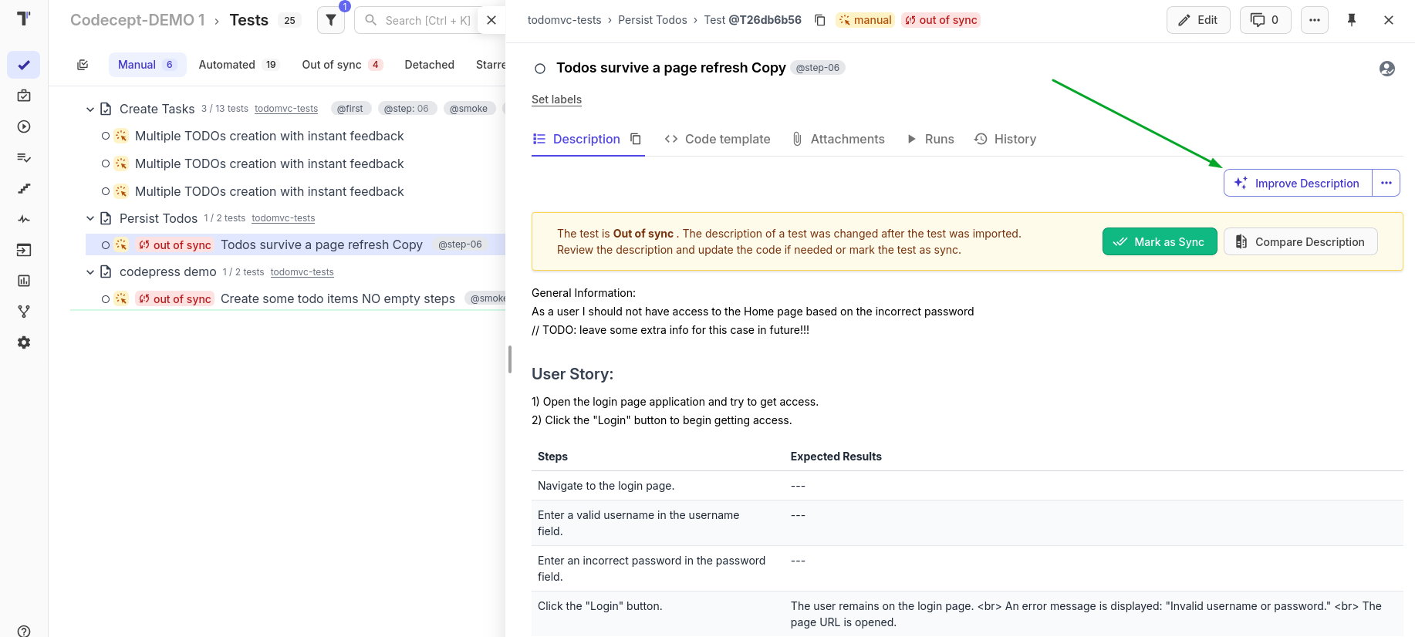Viewport: 1415px width, 637px height.
Task: Open Improve Description more options dropdown
Action: pos(1386,184)
